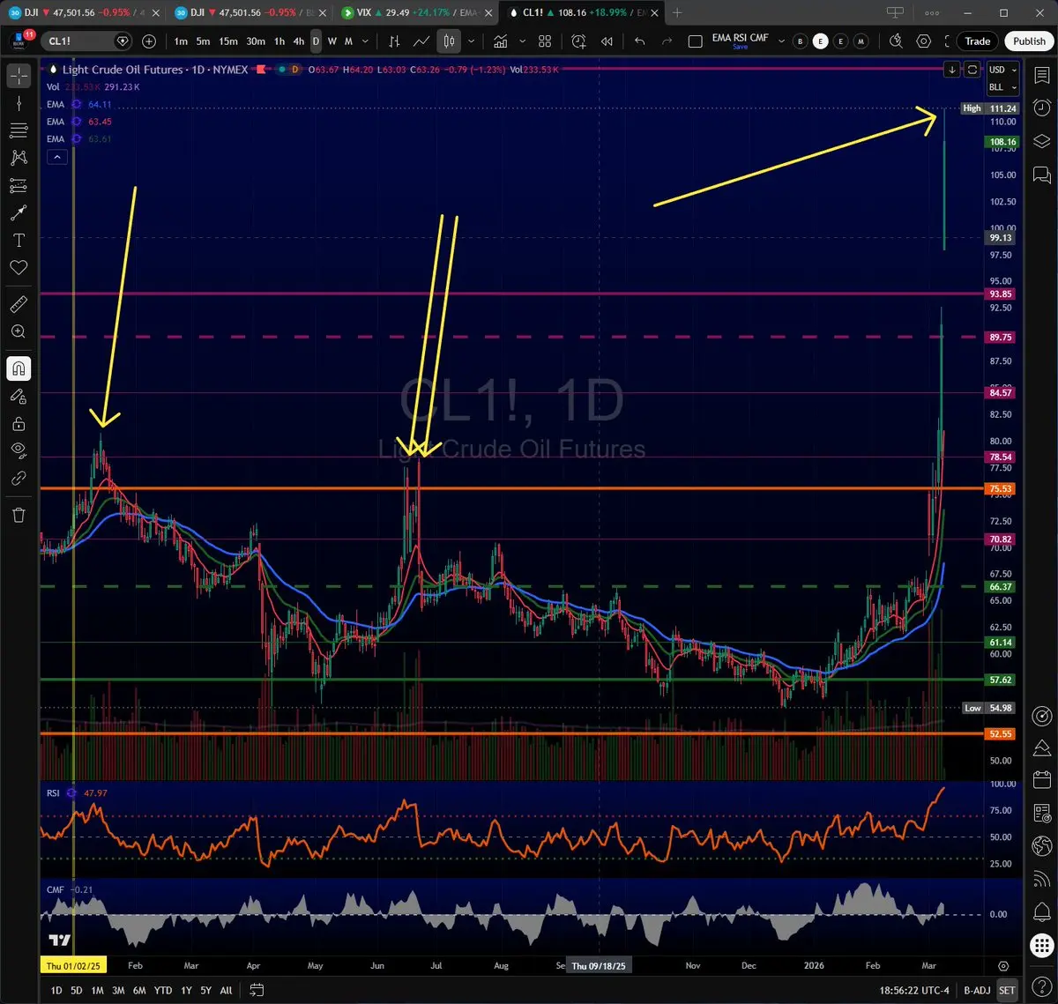Select the candlestick chart style
1058x1004 pixels.
(450, 41)
